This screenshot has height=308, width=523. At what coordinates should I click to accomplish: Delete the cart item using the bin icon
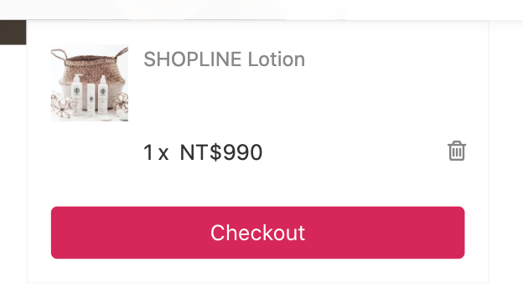pos(457,151)
